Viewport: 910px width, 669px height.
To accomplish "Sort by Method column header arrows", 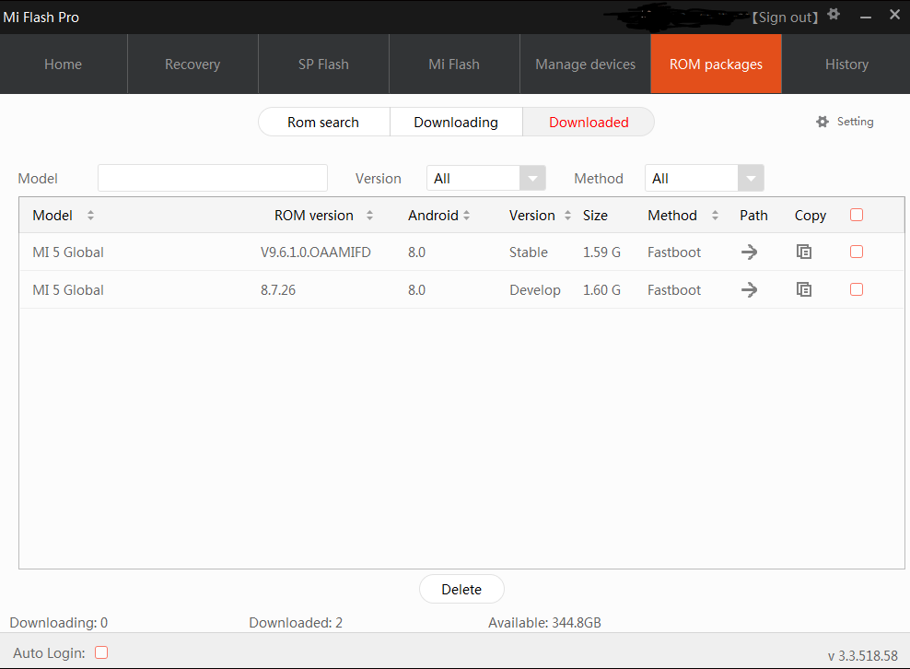I will pos(715,216).
